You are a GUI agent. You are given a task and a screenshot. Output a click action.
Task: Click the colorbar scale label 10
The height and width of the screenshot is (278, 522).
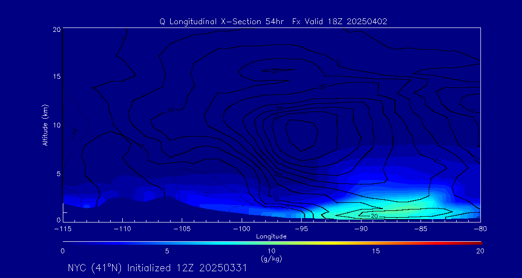point(272,251)
